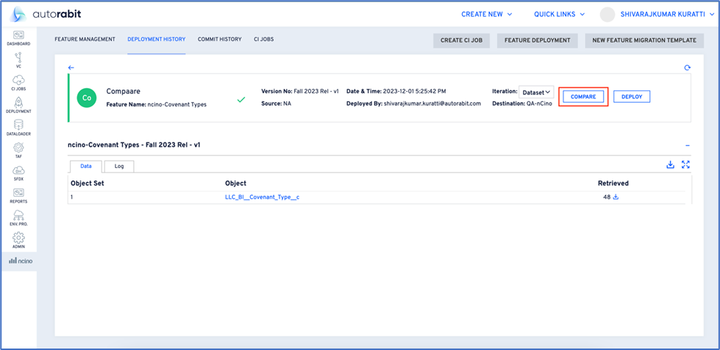Open the LLC_BI__Covenant_Type__c object link

[262, 197]
